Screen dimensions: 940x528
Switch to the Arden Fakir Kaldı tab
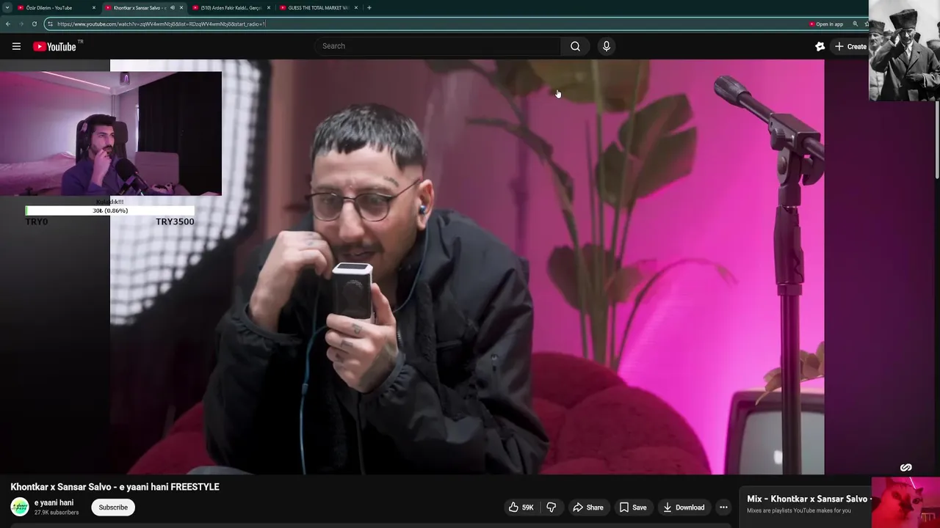231,8
